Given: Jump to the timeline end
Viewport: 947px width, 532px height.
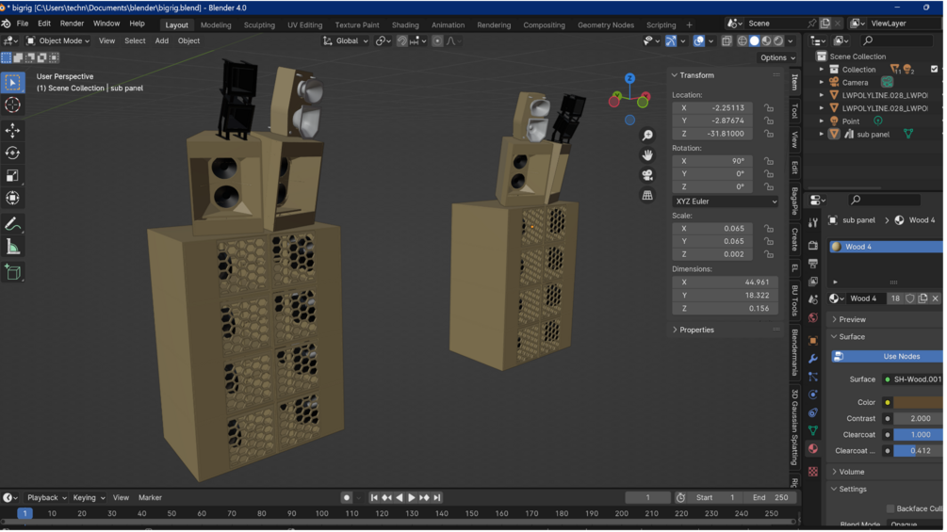Looking at the screenshot, I should tap(438, 499).
